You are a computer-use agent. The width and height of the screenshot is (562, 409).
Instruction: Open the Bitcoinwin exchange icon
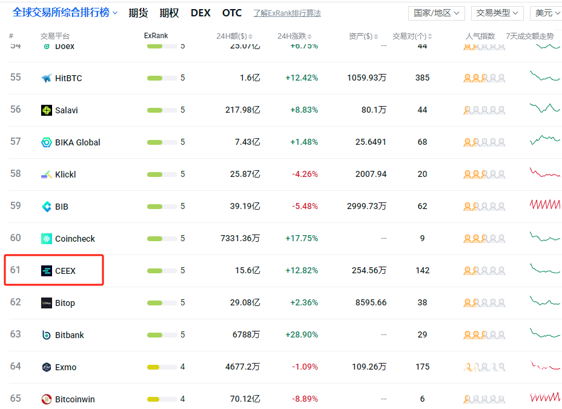[48, 399]
